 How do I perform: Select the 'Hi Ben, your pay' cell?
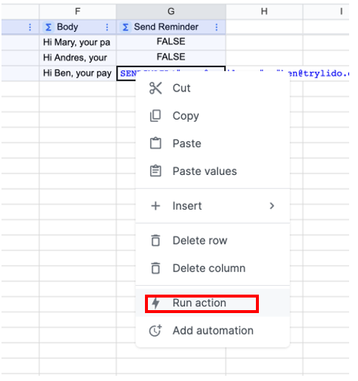point(78,73)
